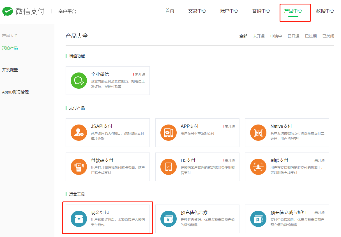Click the 预充值代金券 coupon icon
The width and height of the screenshot is (341, 237).
tap(169, 219)
